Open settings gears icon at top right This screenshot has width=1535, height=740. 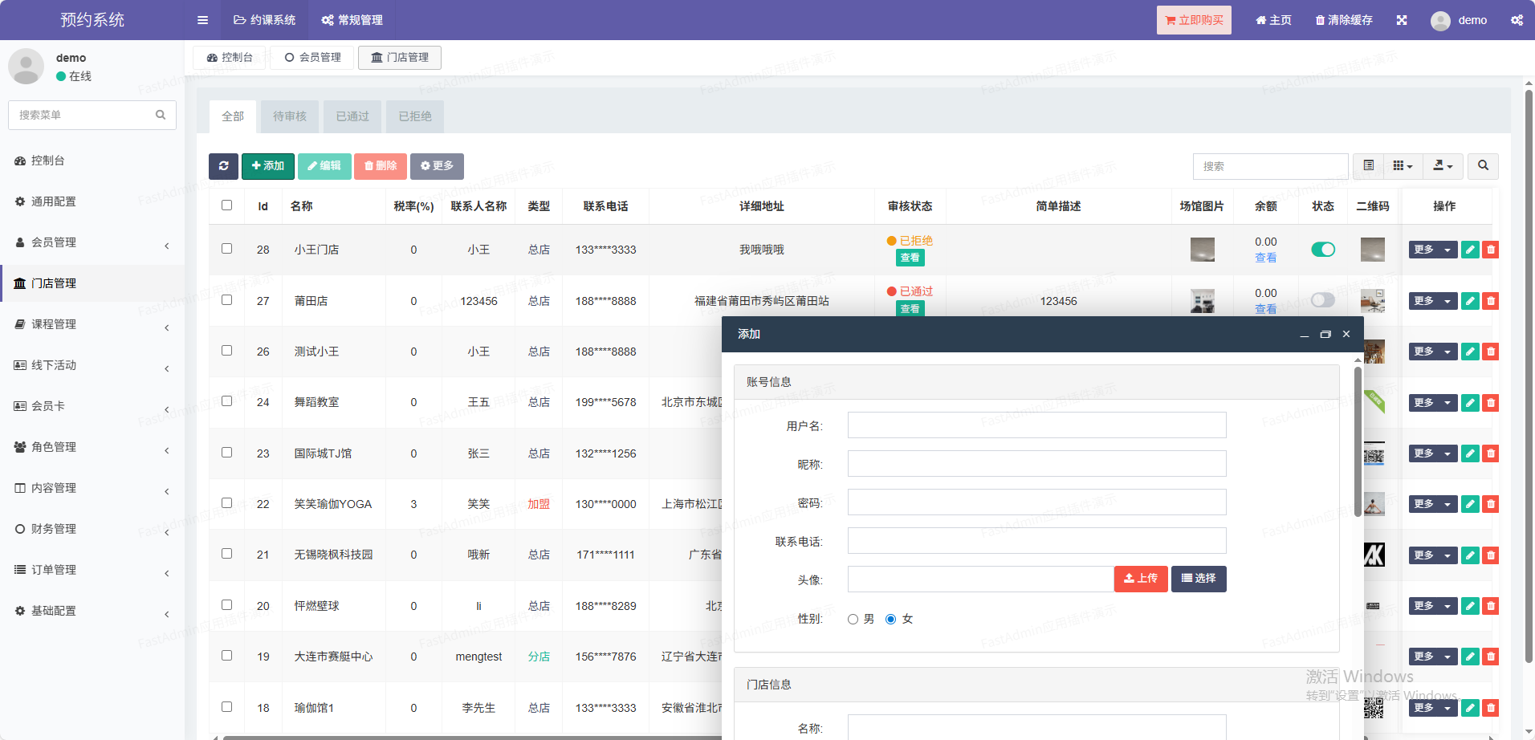pyautogui.click(x=1517, y=20)
